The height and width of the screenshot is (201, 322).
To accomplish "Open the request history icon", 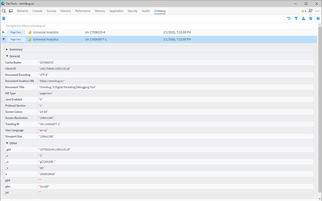I will 289,18.
